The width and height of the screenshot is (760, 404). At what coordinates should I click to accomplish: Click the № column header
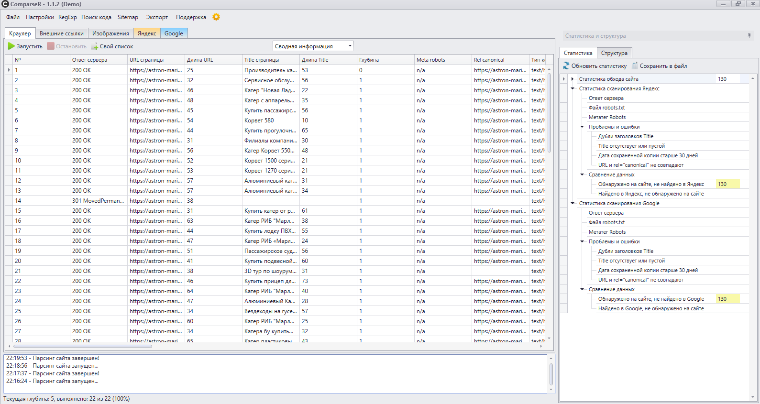tap(41, 60)
